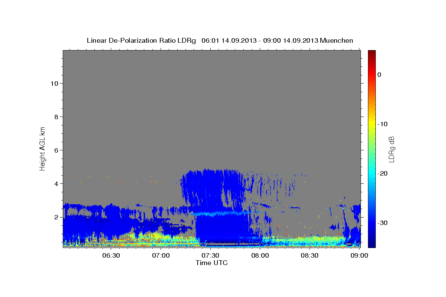The image size is (446, 297).
Task: Click the 'LDRg dB' colorbar label
Action: coord(391,150)
